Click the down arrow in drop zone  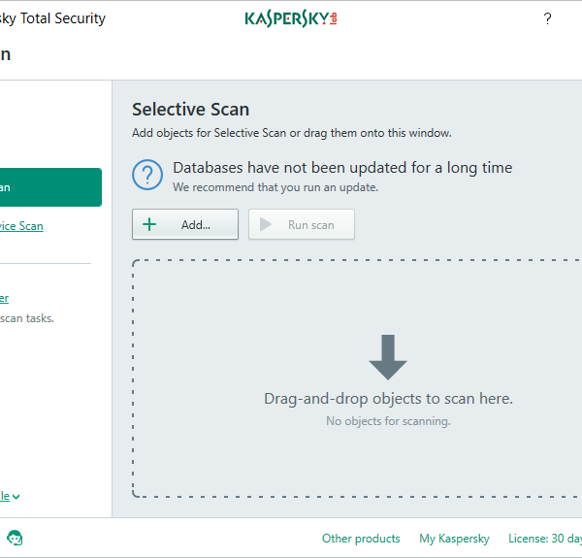(x=388, y=357)
